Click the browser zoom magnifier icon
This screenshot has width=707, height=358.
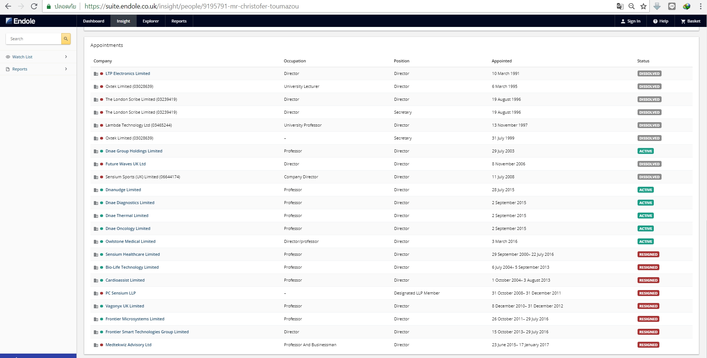tap(632, 6)
